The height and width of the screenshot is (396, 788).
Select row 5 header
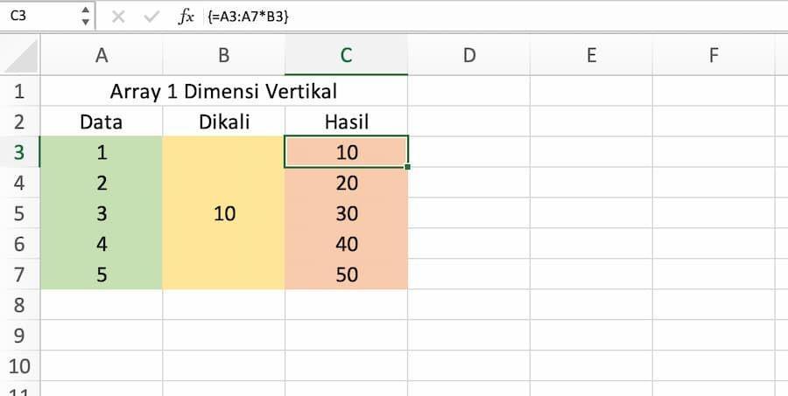19,213
